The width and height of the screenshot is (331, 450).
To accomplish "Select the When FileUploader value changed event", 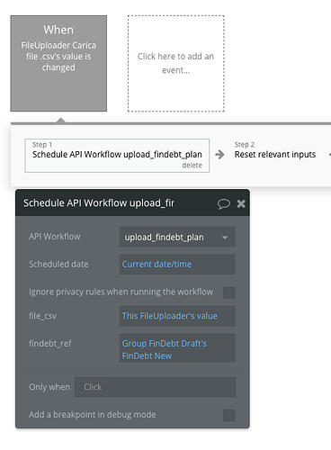I will [x=58, y=63].
